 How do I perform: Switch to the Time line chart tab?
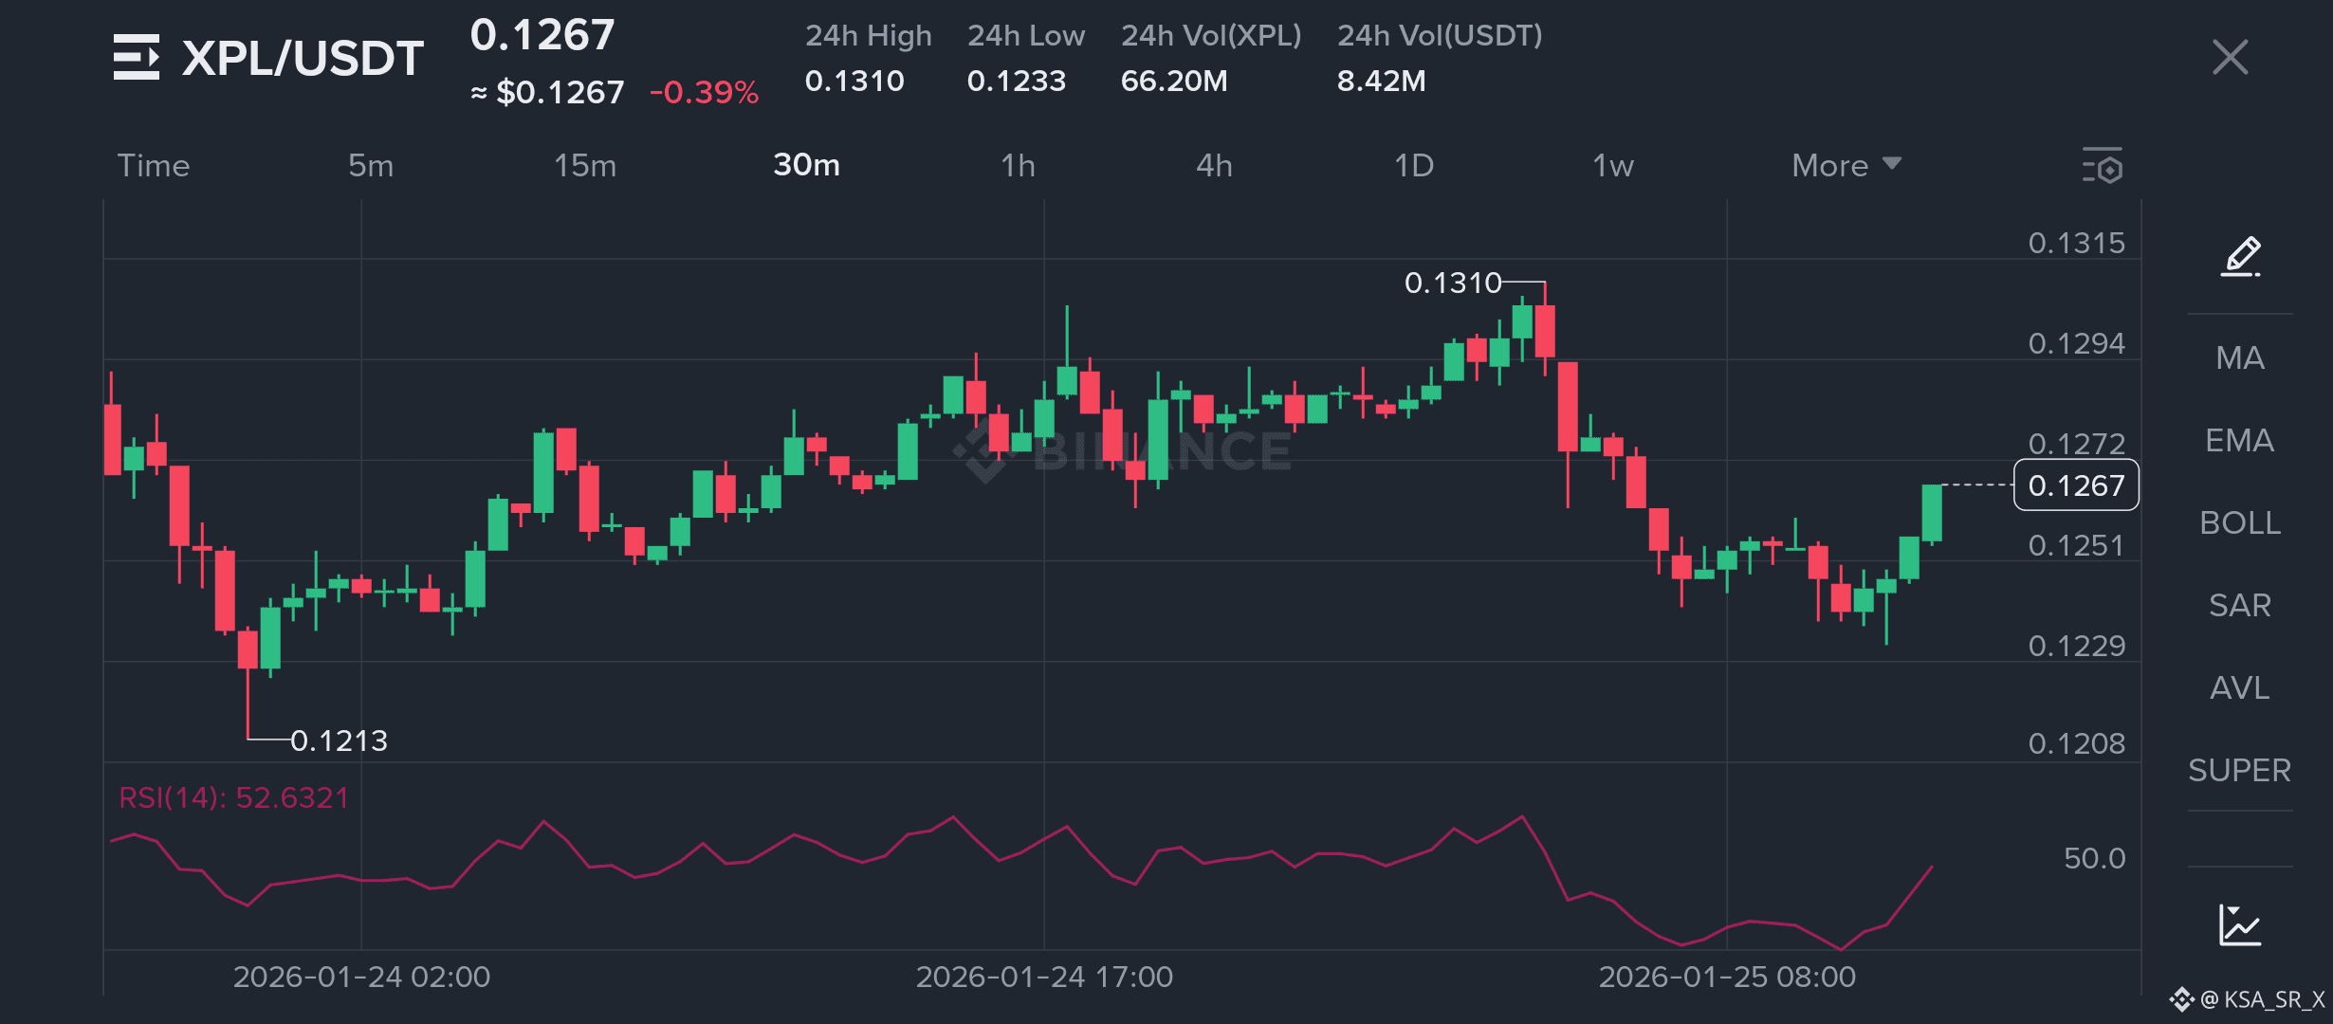[154, 166]
